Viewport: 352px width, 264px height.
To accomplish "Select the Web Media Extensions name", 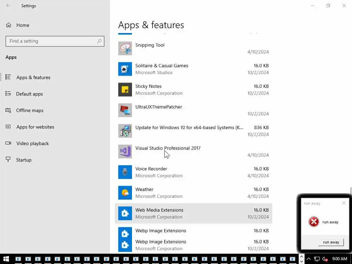I will coord(159,210).
